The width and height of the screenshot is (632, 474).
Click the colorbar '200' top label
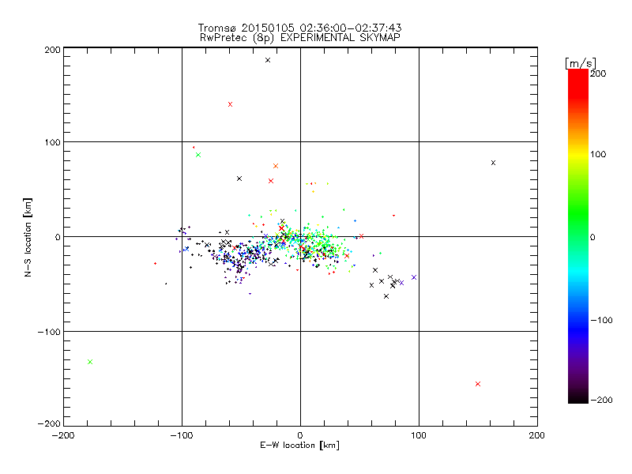[598, 73]
